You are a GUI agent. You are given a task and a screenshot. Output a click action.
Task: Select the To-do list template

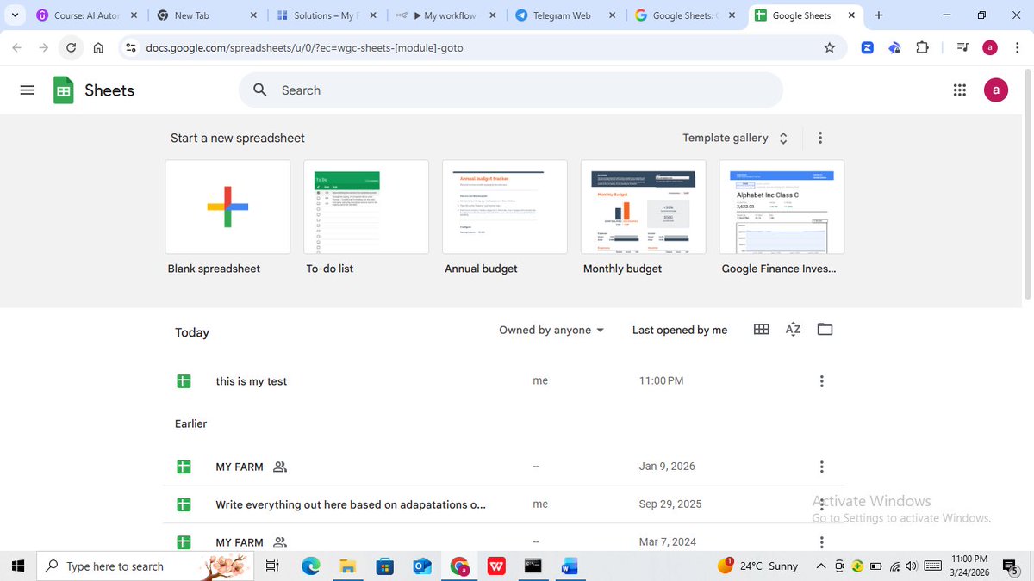tap(366, 207)
